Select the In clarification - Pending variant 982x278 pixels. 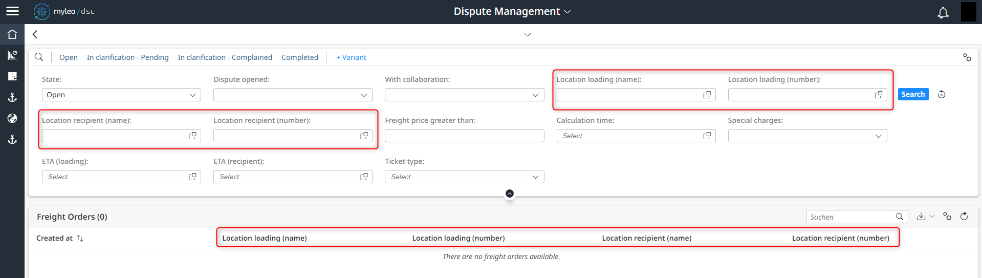click(x=127, y=57)
